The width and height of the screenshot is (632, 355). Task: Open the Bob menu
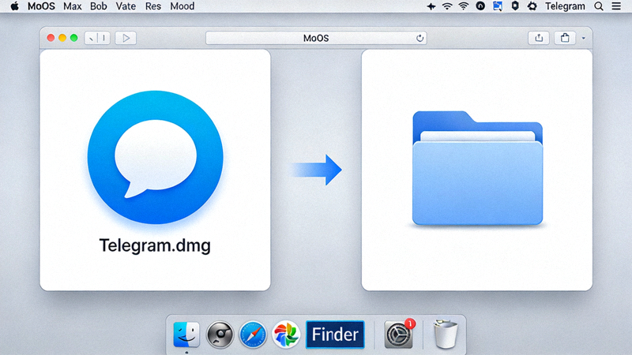pyautogui.click(x=99, y=6)
